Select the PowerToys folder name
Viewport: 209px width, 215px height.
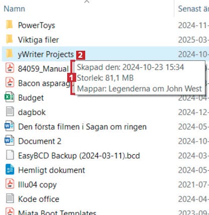point(37,26)
